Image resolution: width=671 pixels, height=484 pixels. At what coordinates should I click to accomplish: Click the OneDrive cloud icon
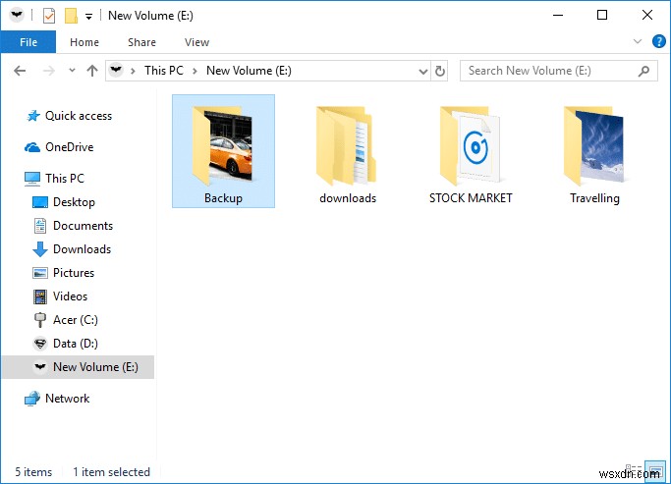(32, 147)
